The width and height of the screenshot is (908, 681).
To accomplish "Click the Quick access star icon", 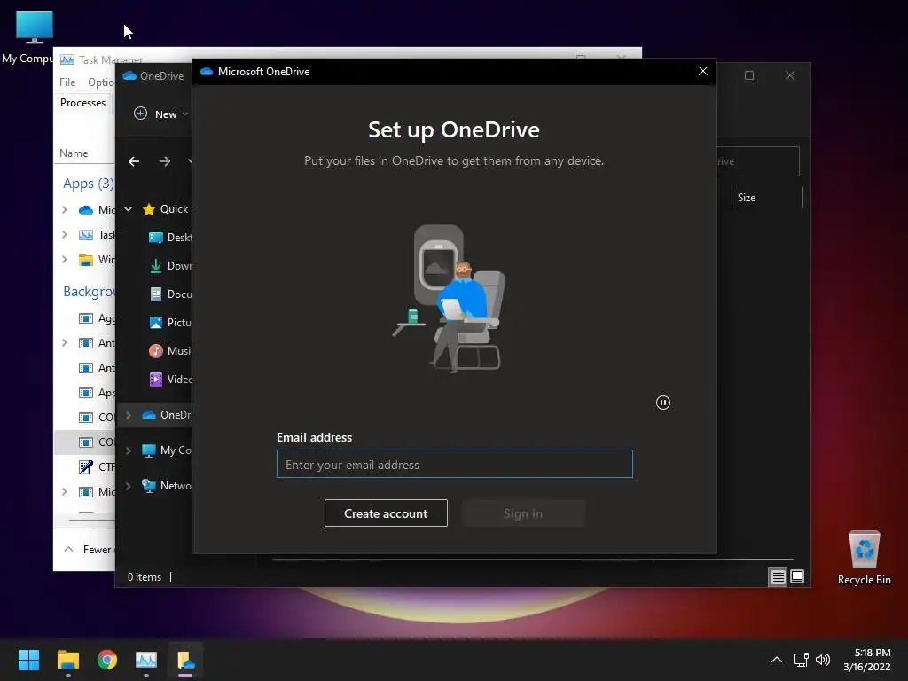I will 149,209.
